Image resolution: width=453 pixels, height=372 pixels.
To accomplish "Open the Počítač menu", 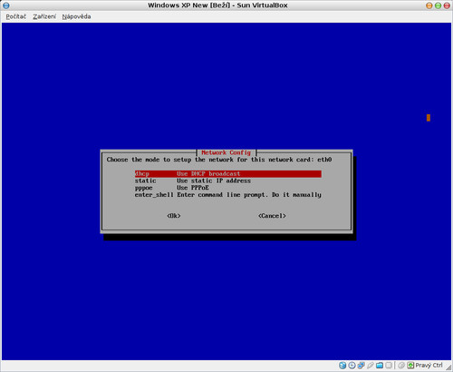I will (x=16, y=16).
